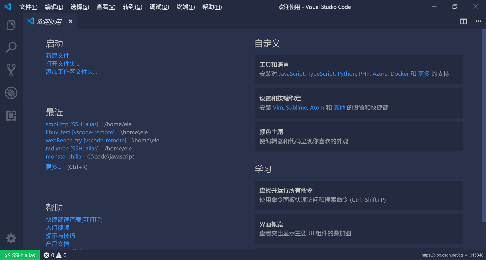
Task: Open the 颜色主题 card
Action: click(x=359, y=137)
